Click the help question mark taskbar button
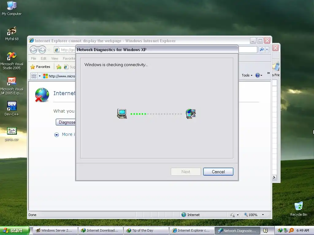The width and height of the screenshot is (314, 235). click(x=265, y=230)
